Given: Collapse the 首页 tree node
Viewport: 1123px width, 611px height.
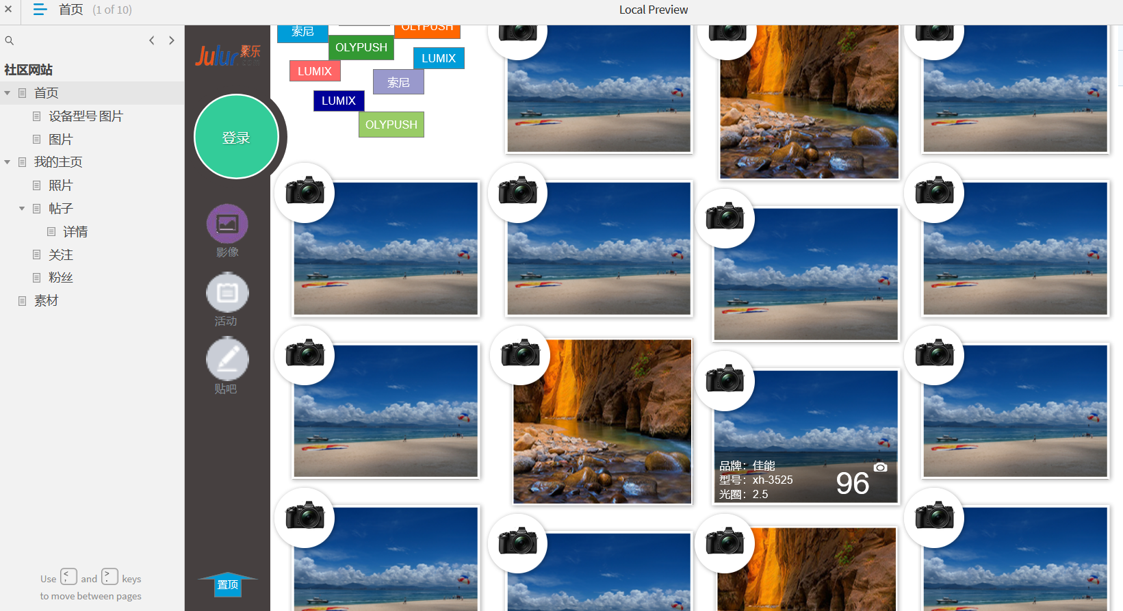Looking at the screenshot, I should pyautogui.click(x=8, y=93).
